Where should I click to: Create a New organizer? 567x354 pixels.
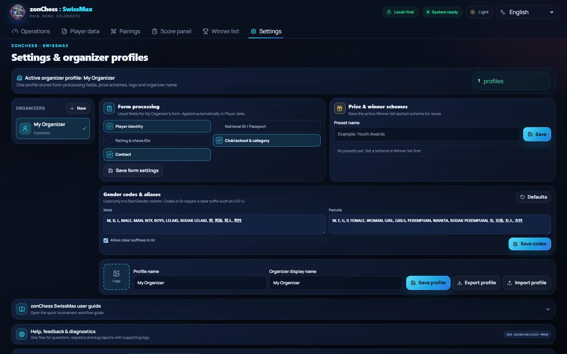pos(78,108)
